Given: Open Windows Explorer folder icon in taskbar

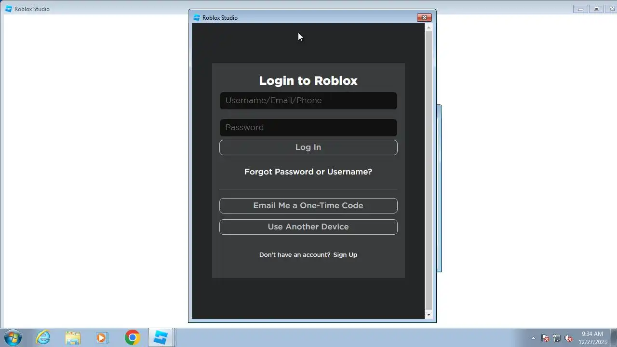Looking at the screenshot, I should (x=73, y=337).
